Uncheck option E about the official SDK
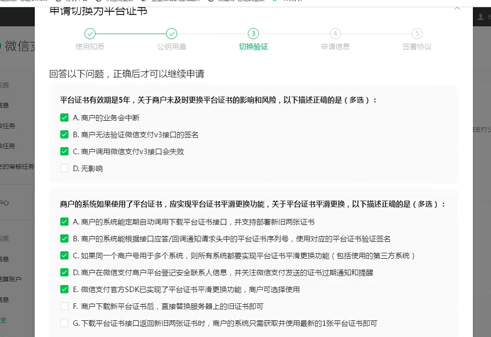The width and height of the screenshot is (491, 337). [x=64, y=290]
